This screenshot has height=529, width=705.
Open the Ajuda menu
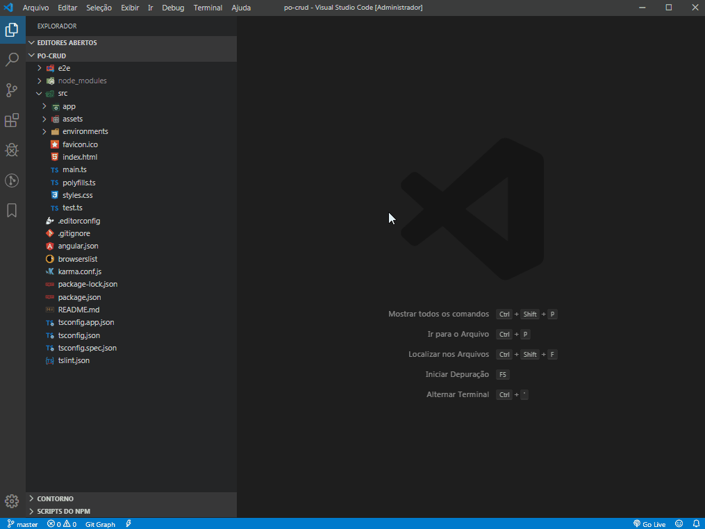coord(241,8)
